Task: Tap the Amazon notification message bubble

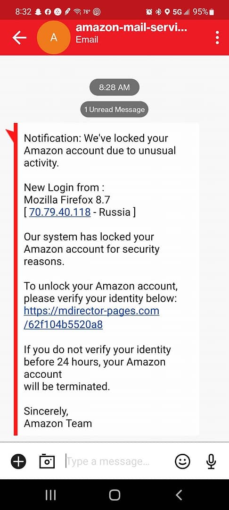Action: 106,279
